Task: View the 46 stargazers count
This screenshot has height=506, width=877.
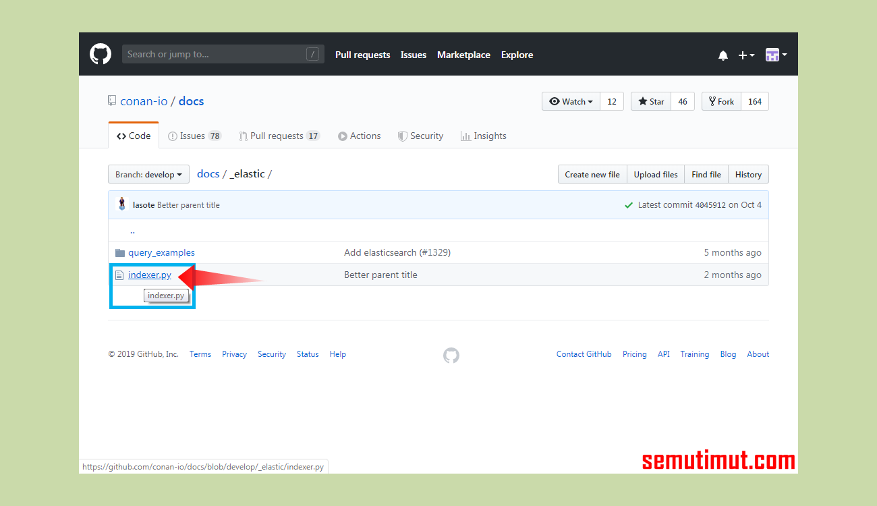Action: coord(683,101)
